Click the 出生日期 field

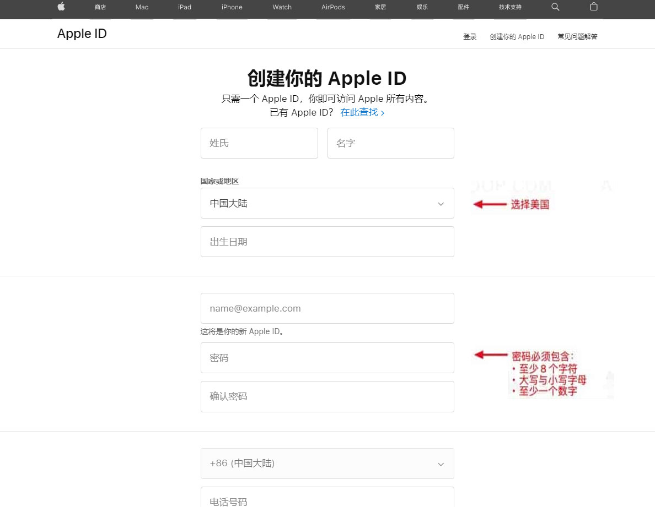click(327, 242)
